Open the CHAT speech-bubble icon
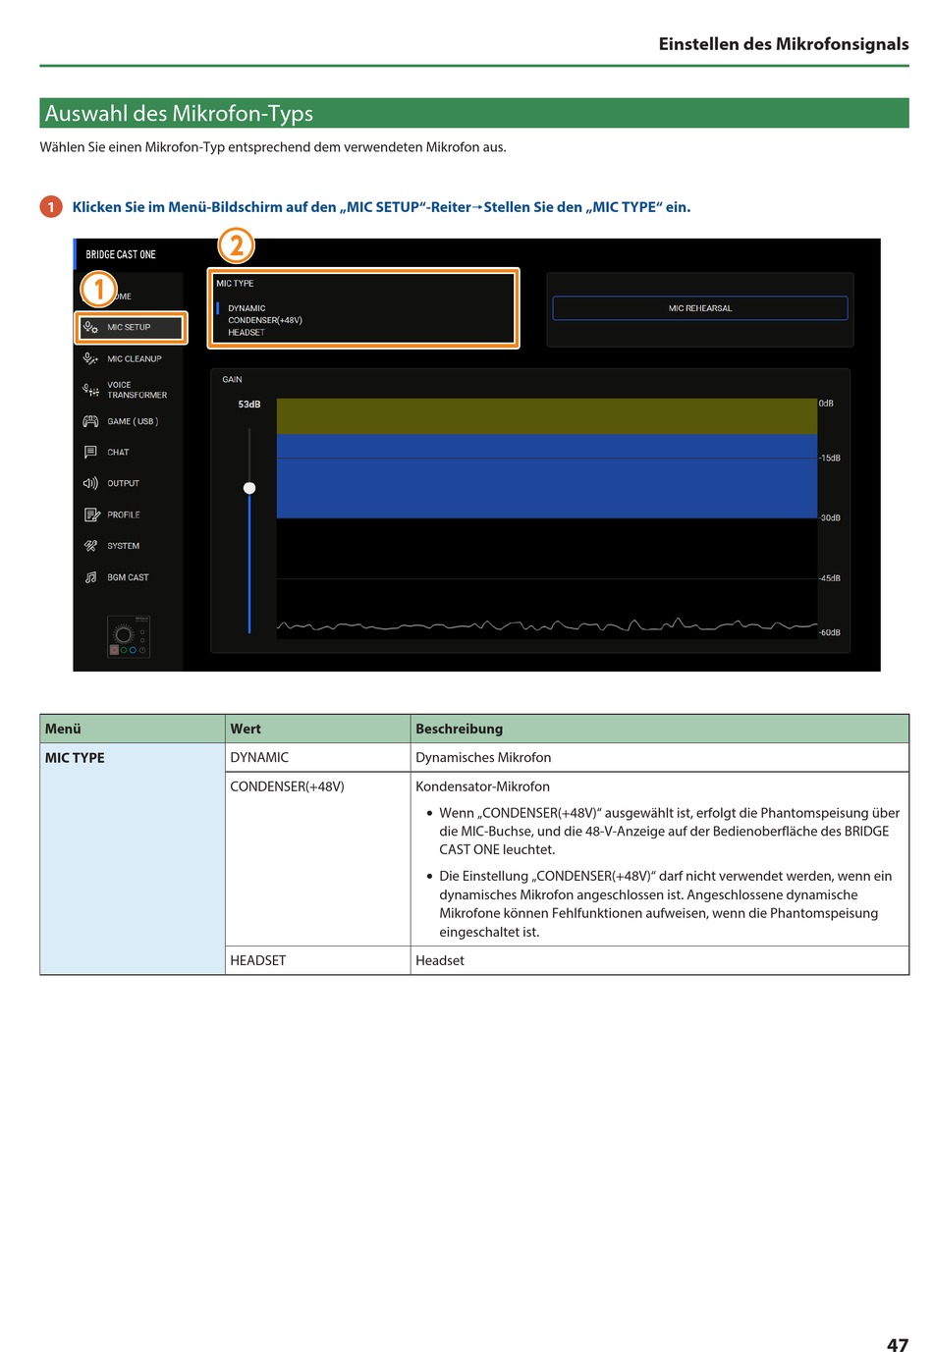The height and width of the screenshot is (1352, 933). pyautogui.click(x=90, y=452)
